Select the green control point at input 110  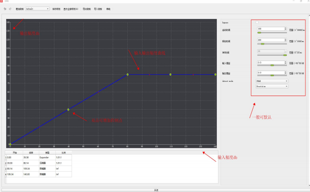170,74
